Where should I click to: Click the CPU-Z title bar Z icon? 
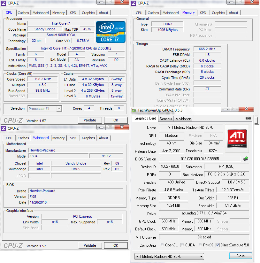3,3
